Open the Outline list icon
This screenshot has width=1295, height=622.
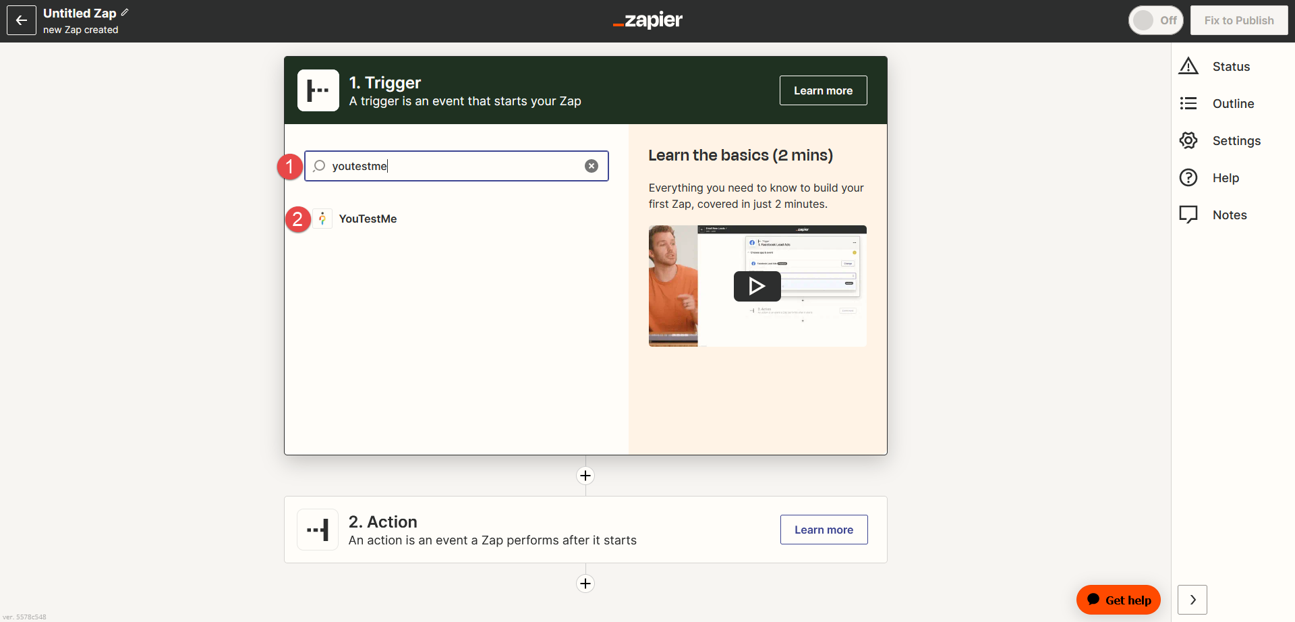coord(1188,103)
